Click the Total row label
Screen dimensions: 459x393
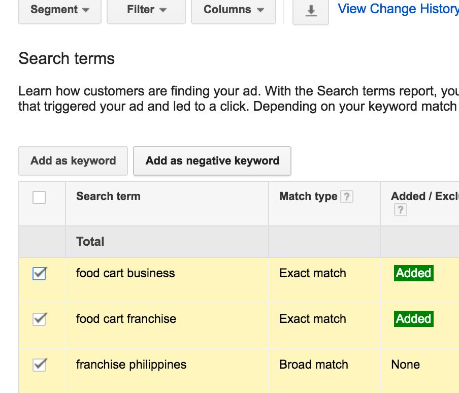[90, 242]
